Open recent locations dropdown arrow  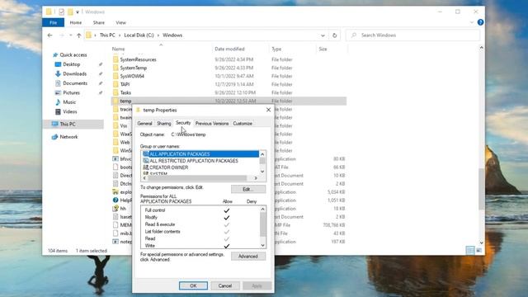(x=70, y=35)
